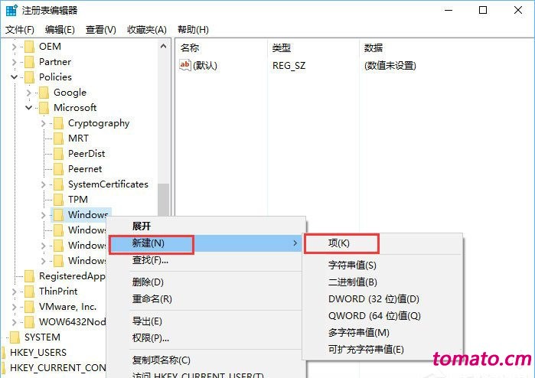Open the 编辑(E) menu

tap(60, 30)
